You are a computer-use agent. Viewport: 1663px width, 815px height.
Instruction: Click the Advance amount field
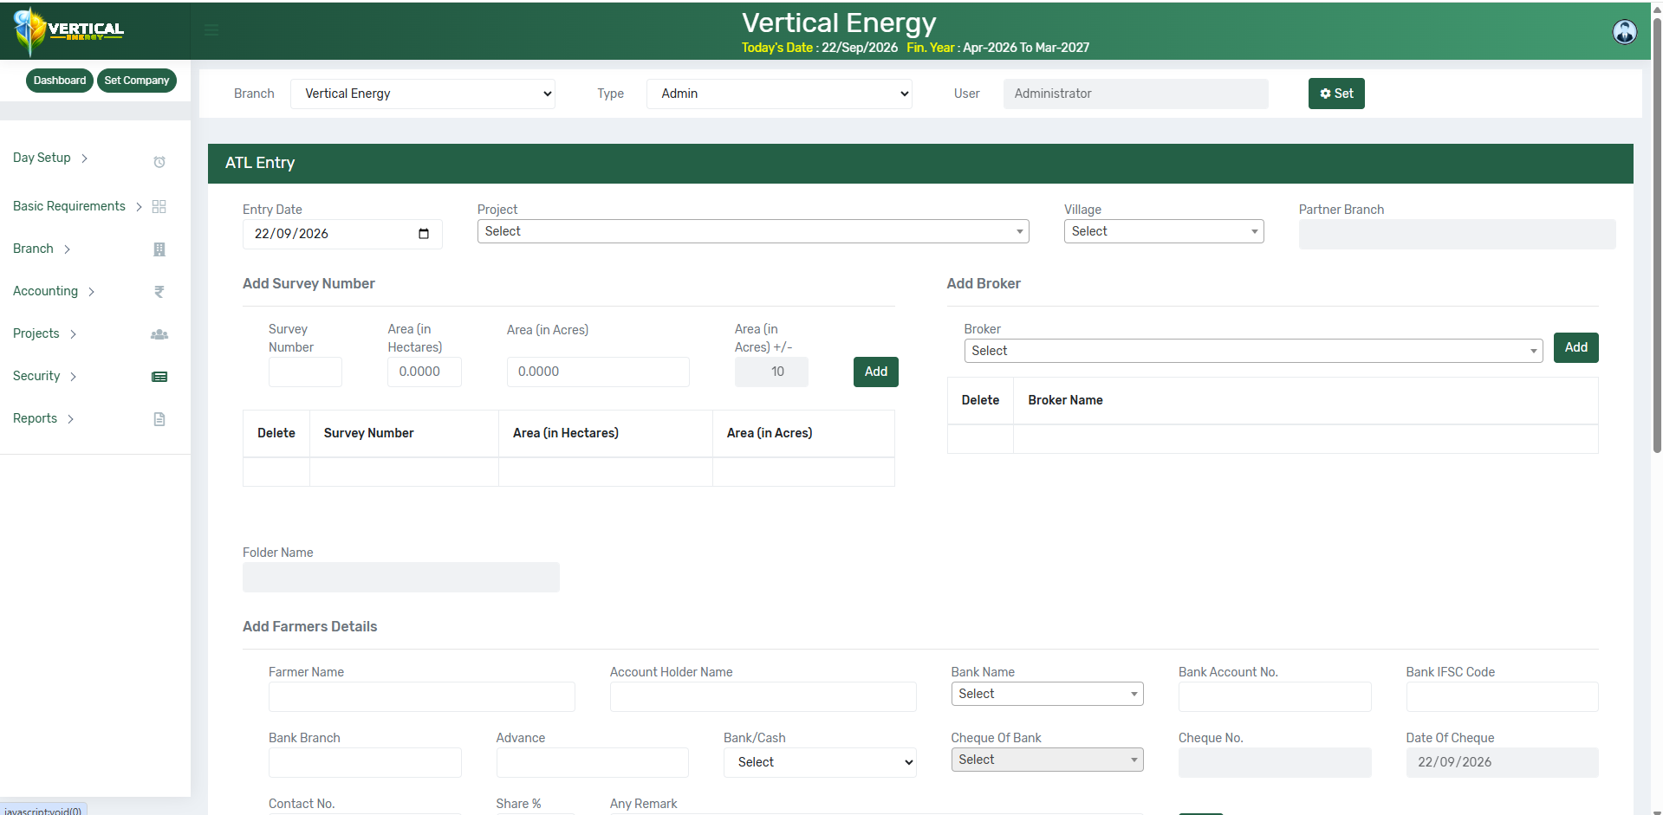(x=593, y=762)
